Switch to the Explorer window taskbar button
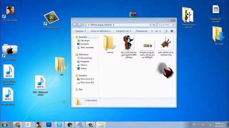The height and width of the screenshot is (128, 229). (x=101, y=125)
